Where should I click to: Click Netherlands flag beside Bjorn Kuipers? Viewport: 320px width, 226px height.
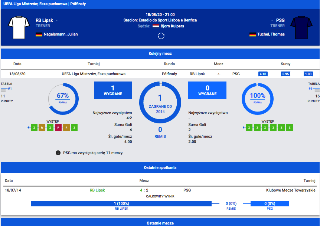[156, 26]
